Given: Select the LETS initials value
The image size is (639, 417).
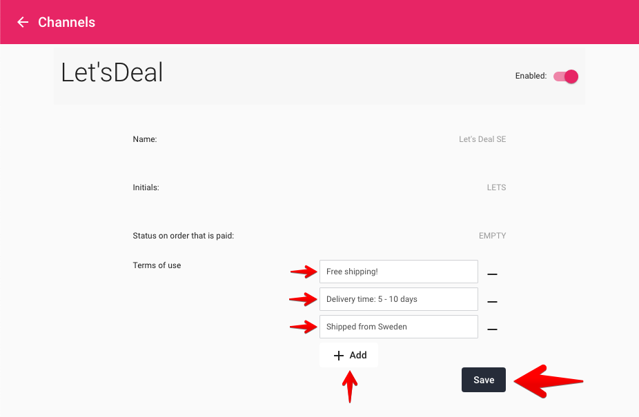Looking at the screenshot, I should [x=496, y=187].
